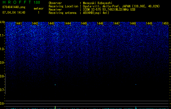
Task: Click the 1446 time marker
Action: (100, 23)
